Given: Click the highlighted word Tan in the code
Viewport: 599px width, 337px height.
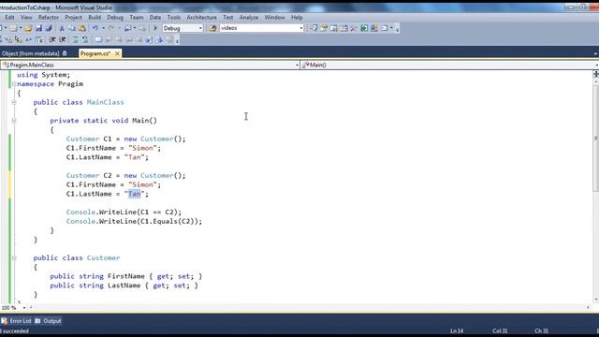Looking at the screenshot, I should (134, 194).
